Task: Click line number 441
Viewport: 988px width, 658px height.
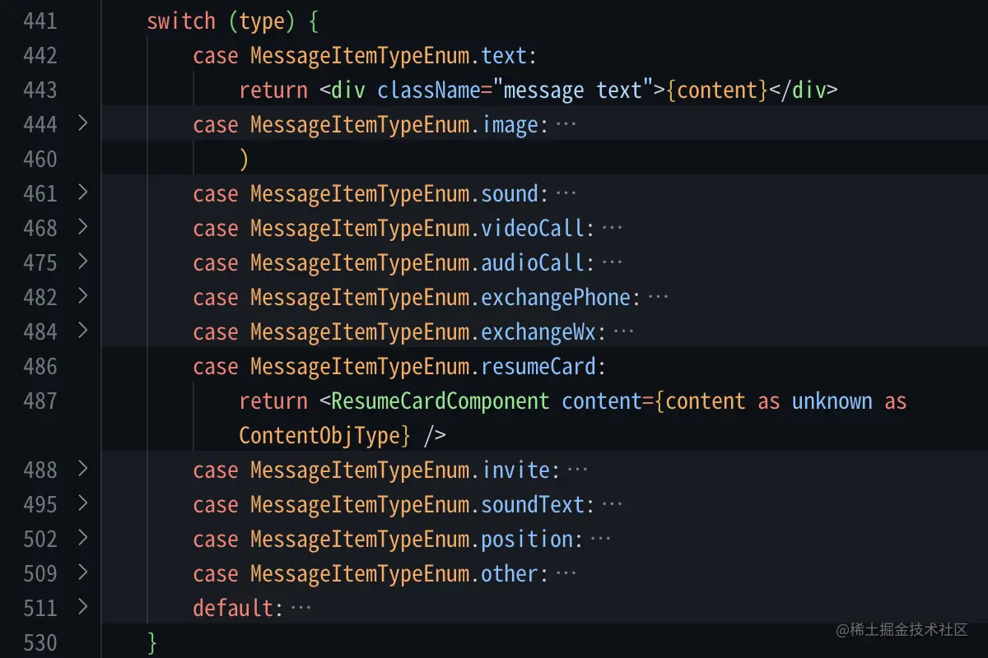Action: click(x=40, y=21)
